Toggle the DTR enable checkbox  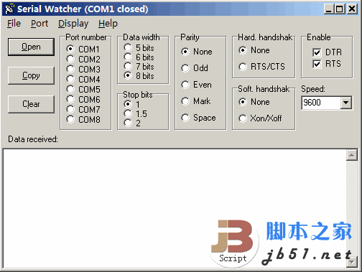(x=317, y=52)
